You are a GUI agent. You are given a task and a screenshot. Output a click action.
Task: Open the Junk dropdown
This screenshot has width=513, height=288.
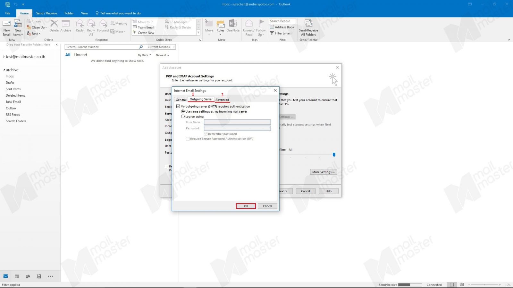click(x=34, y=34)
